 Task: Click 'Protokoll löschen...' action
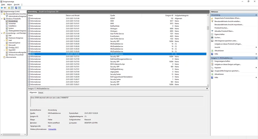point(221,28)
